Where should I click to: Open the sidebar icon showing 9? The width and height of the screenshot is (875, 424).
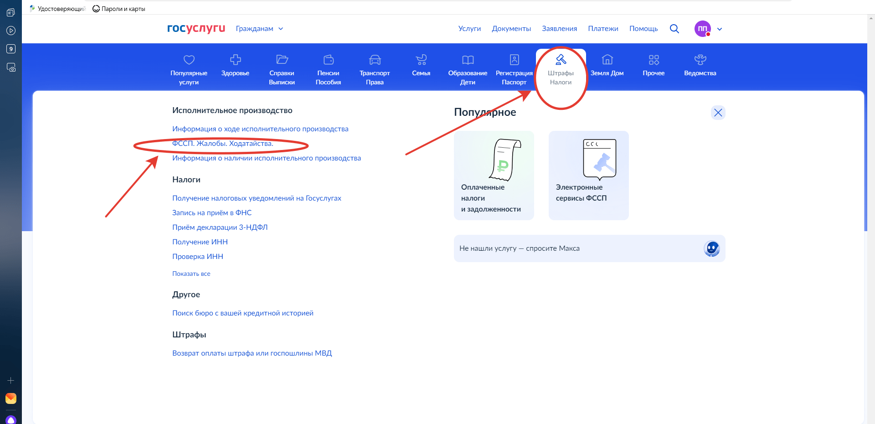click(11, 49)
